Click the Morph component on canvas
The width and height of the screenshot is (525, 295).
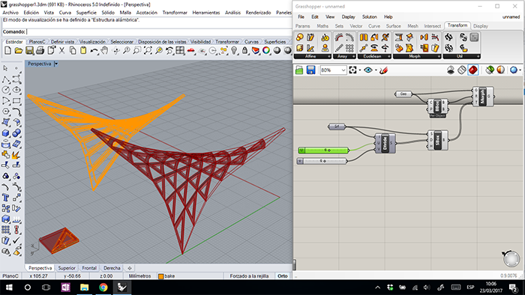[x=482, y=97]
